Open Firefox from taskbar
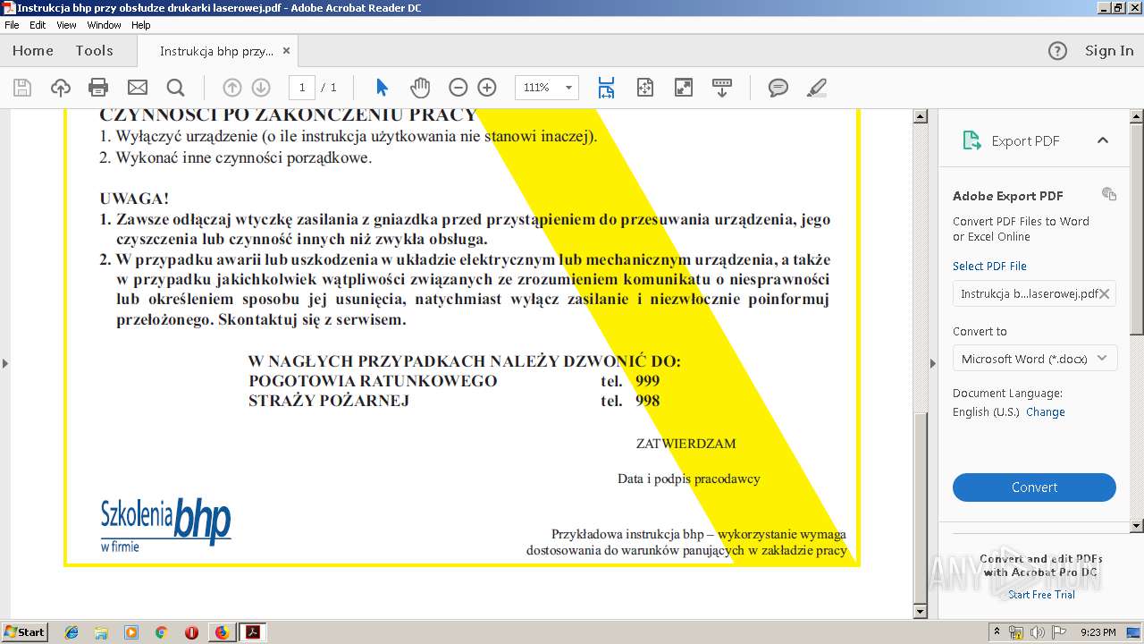 point(222,632)
